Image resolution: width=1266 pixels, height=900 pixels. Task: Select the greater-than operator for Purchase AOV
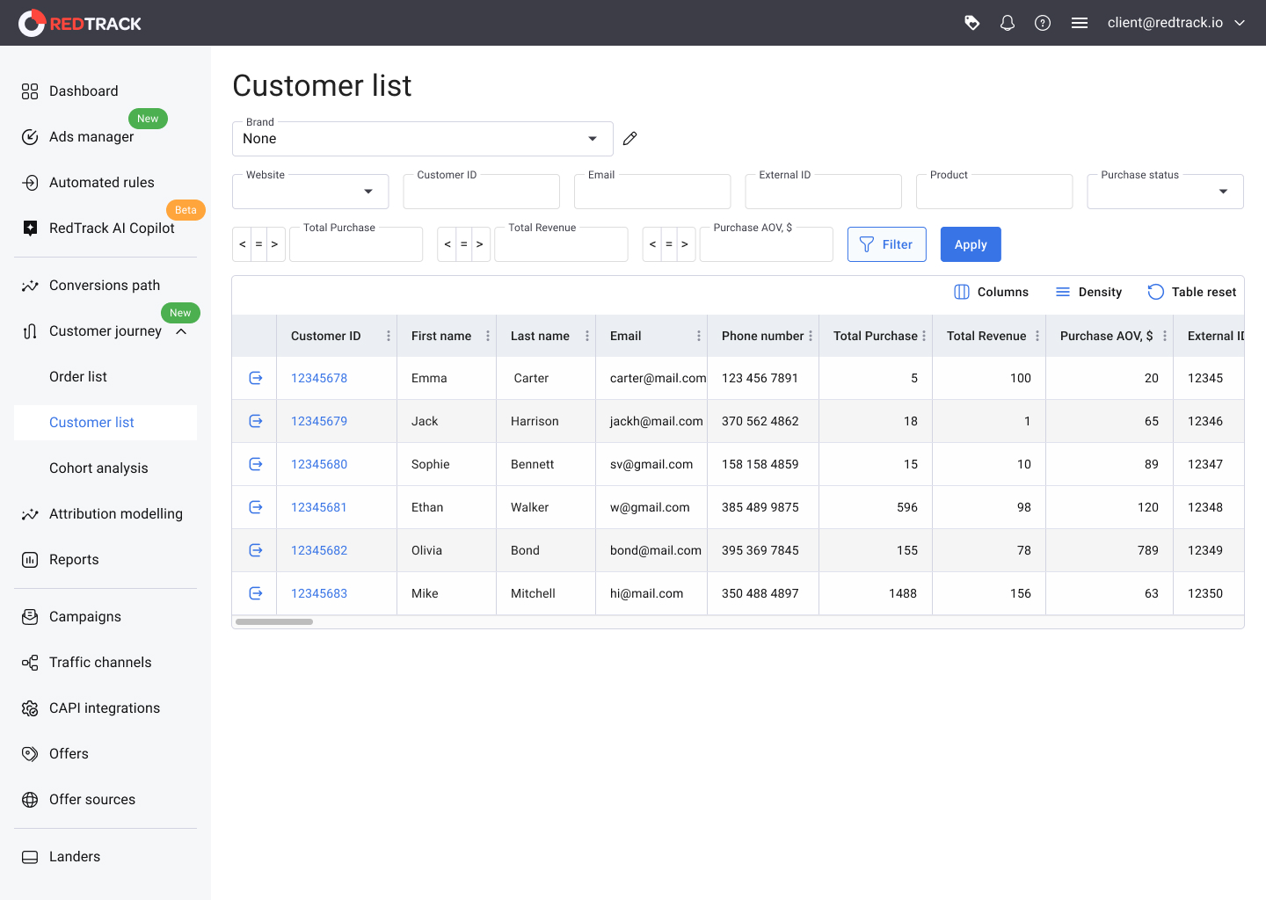pyautogui.click(x=685, y=244)
